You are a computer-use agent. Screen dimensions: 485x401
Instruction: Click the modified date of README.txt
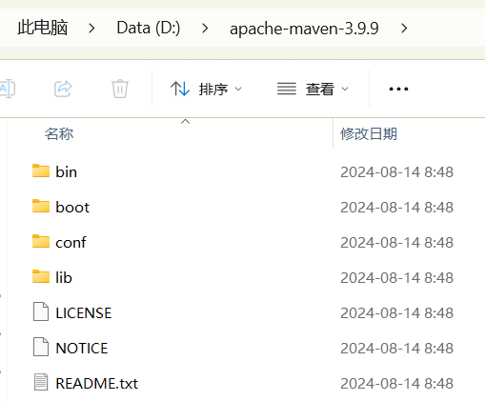[x=396, y=384]
